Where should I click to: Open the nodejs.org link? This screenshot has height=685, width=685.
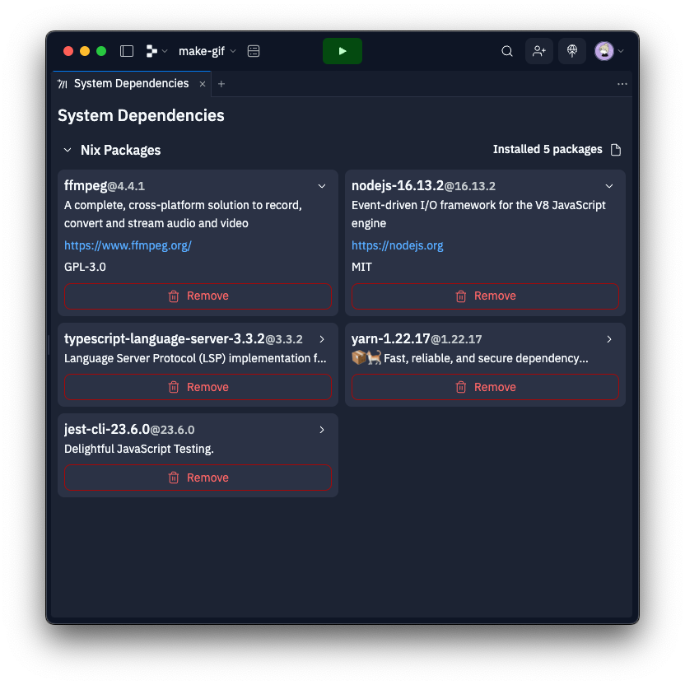(x=398, y=245)
